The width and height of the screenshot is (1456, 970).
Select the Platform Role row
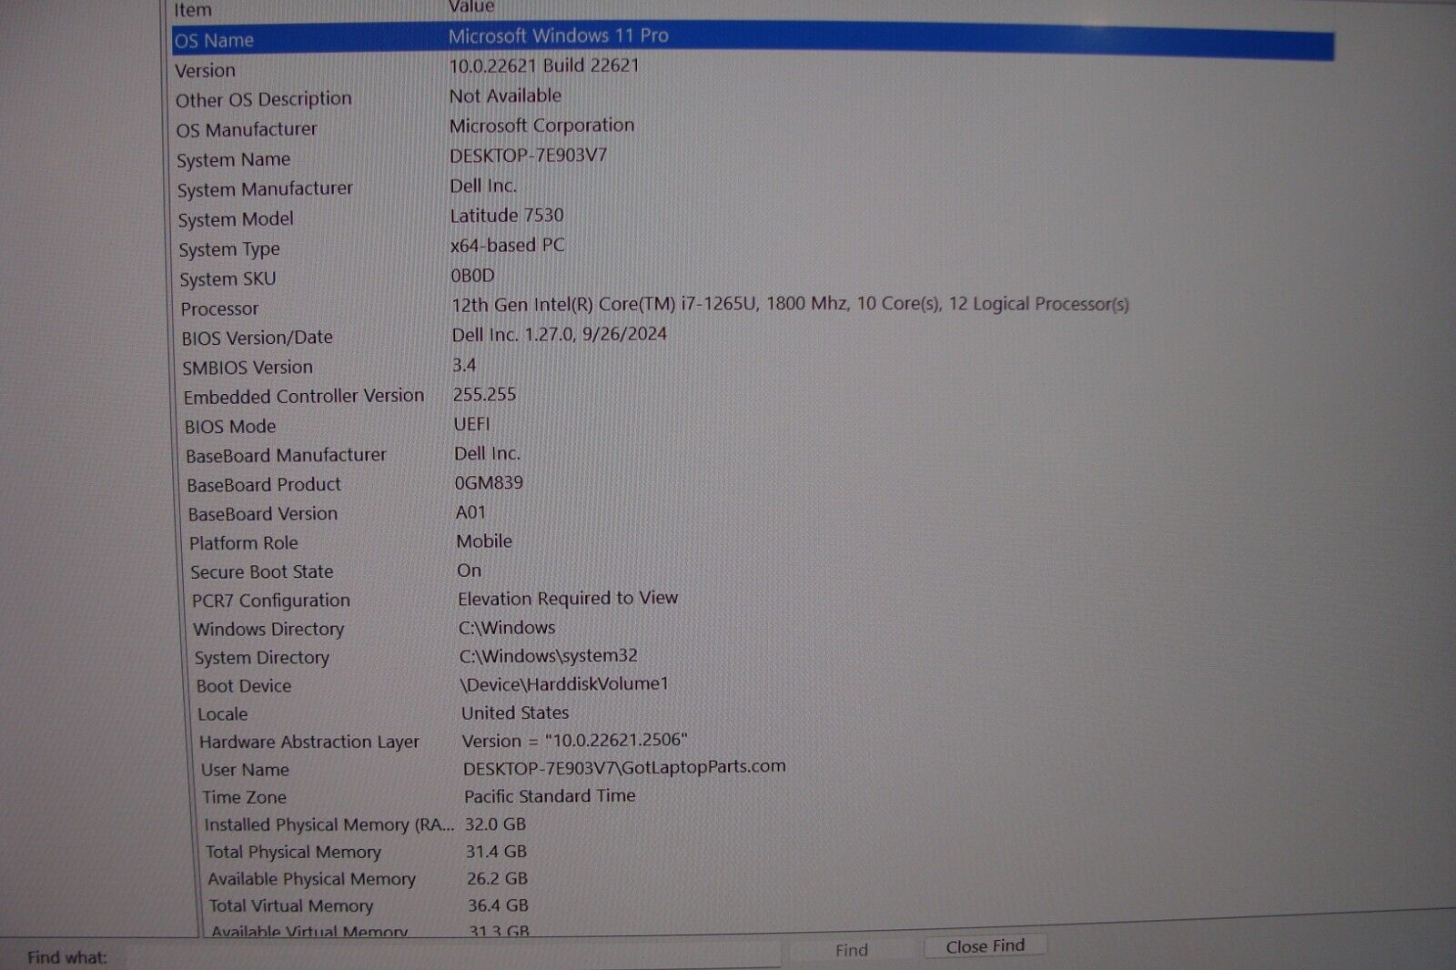(x=243, y=543)
